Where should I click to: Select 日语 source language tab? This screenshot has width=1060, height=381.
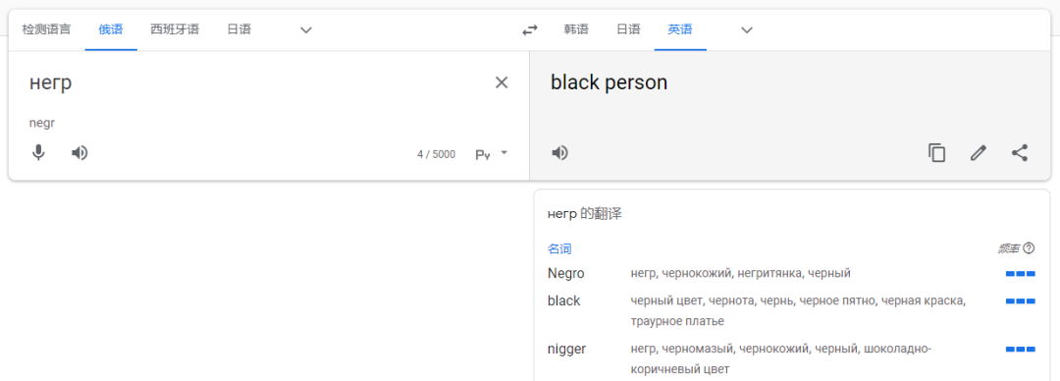(x=239, y=29)
